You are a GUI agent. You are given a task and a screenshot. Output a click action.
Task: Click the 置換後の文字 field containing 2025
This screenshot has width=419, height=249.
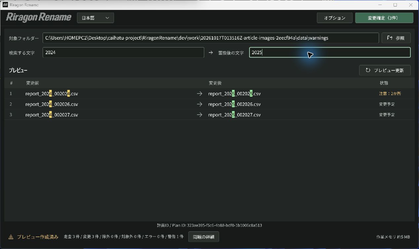(x=330, y=53)
